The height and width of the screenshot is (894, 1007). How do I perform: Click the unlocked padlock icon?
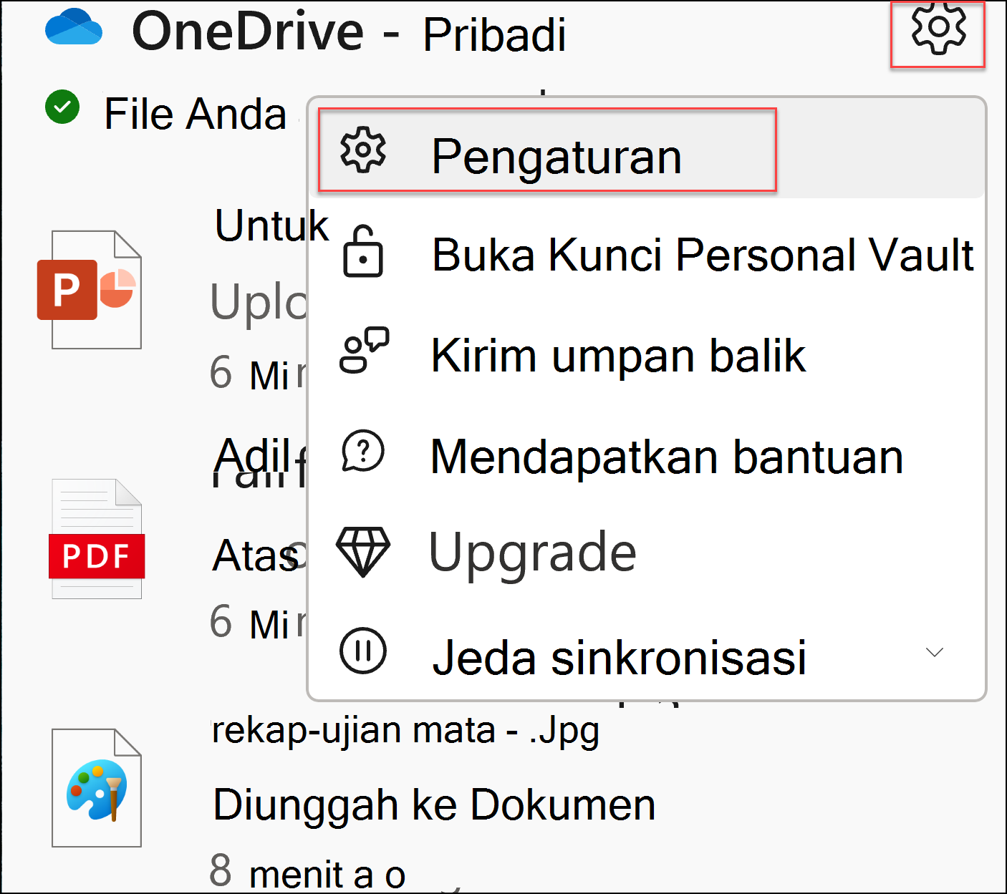362,251
